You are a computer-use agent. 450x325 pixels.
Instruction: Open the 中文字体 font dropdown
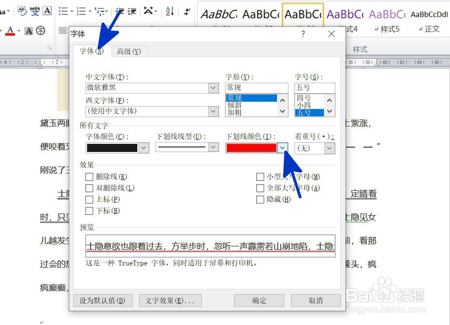(x=212, y=87)
